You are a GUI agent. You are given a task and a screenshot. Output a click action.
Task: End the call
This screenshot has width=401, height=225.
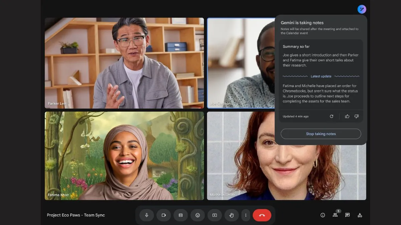(262, 215)
